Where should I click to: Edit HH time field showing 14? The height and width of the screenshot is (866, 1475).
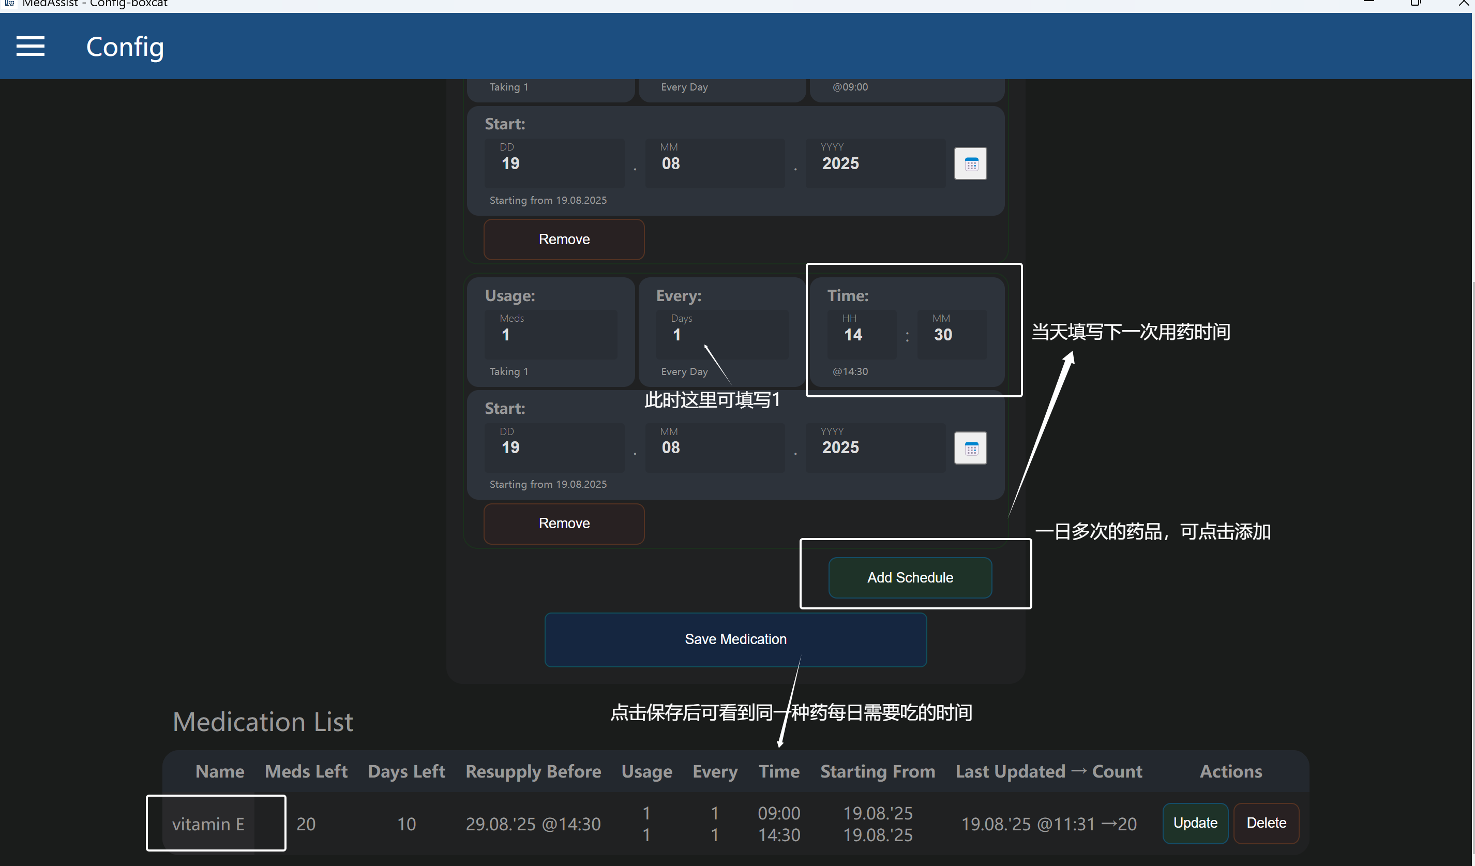pos(862,334)
